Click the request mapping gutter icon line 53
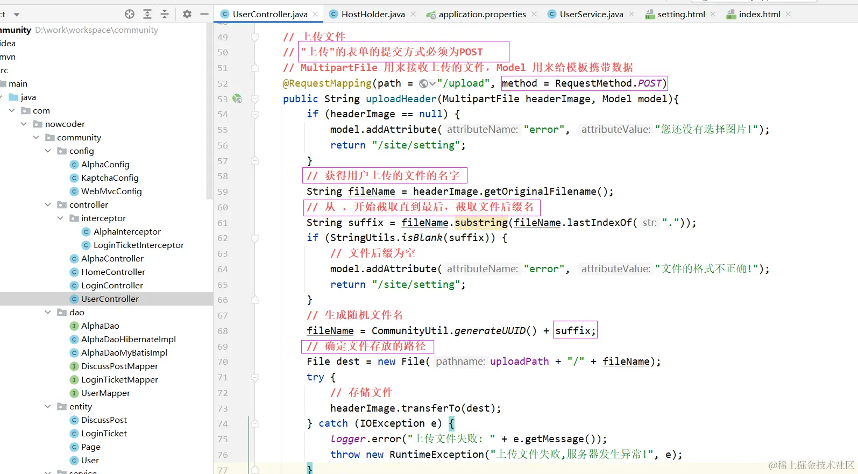The width and height of the screenshot is (858, 474). 237,98
